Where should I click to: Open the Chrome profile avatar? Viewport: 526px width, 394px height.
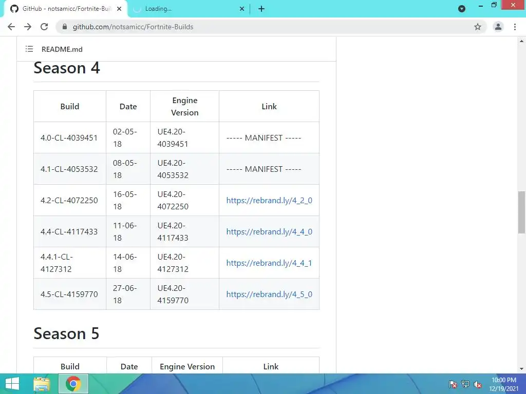coord(498,27)
